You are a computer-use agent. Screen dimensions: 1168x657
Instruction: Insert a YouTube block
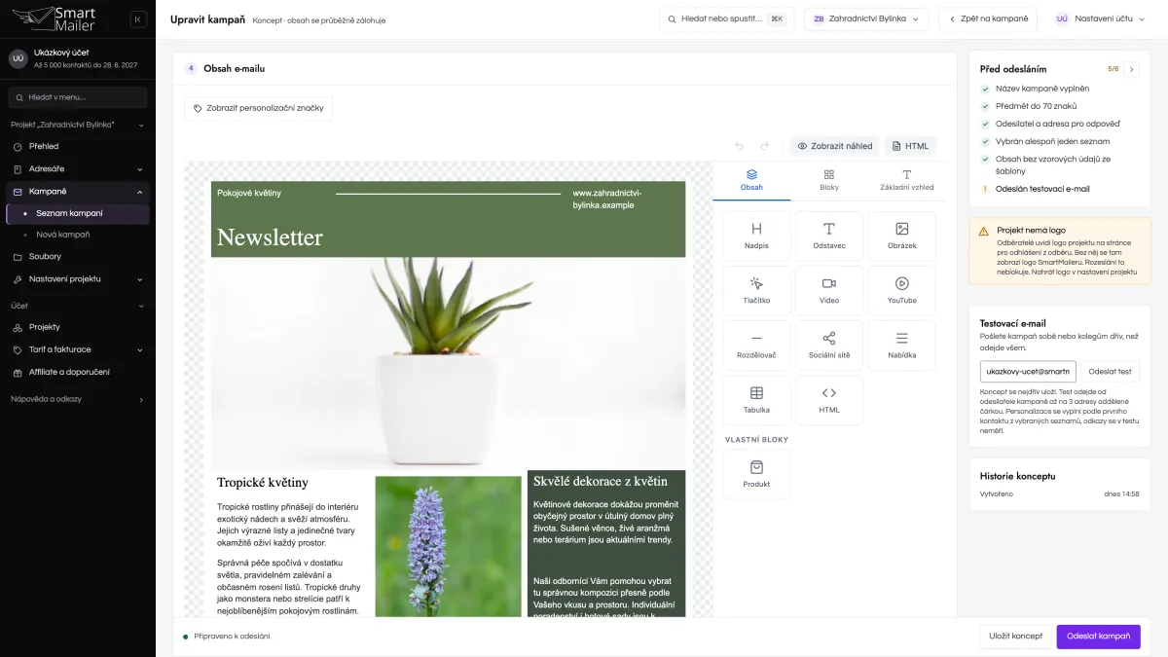point(902,290)
